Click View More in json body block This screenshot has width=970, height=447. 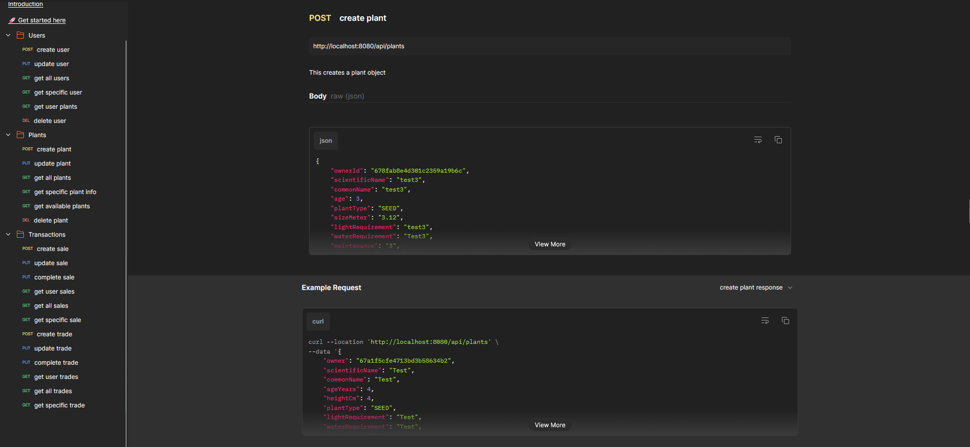550,244
